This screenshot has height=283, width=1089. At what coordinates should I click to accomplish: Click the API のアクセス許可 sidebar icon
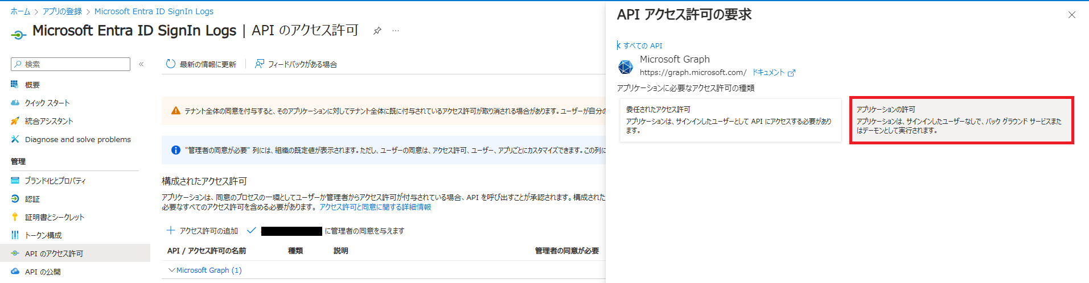click(15, 253)
